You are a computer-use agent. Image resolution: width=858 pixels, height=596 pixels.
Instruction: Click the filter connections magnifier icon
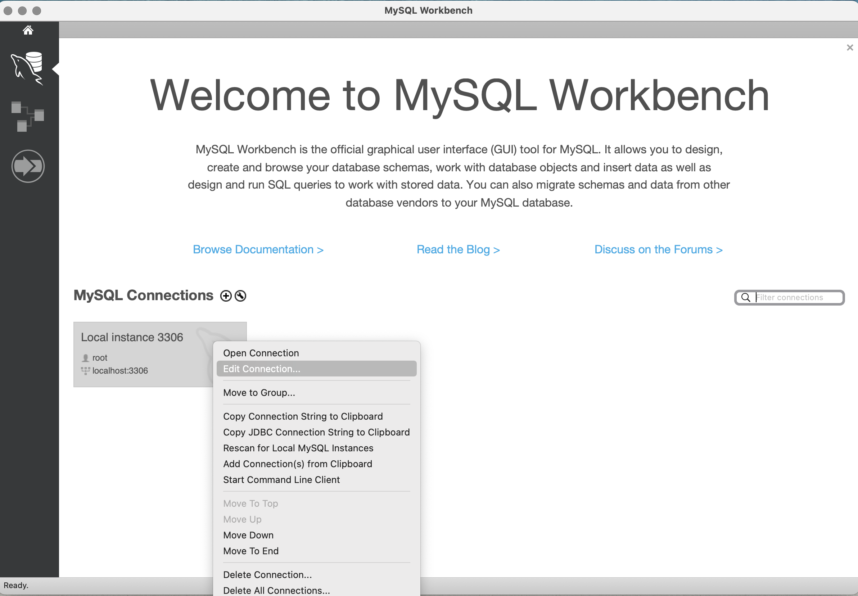coord(745,297)
